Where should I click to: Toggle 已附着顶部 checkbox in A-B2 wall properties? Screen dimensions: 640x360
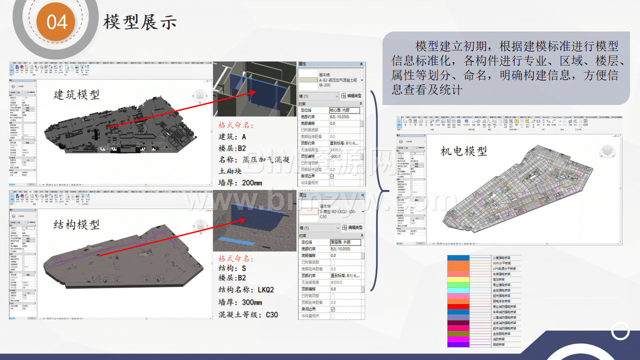(332, 163)
